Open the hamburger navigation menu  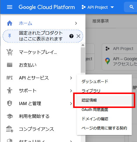point(10,7)
